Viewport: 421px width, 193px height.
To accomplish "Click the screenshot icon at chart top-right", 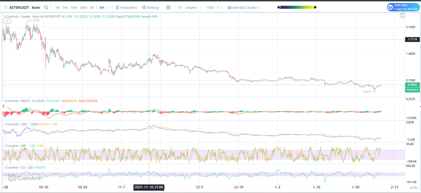I will click(x=402, y=16).
